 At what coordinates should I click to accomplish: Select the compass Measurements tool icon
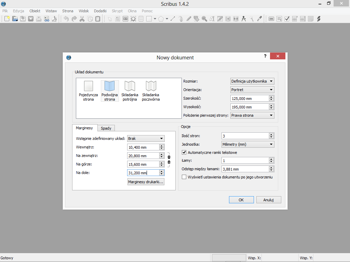click(244, 19)
